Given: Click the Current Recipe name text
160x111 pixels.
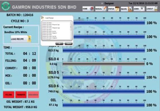Looking at the screenshot, I should (x=16, y=32).
